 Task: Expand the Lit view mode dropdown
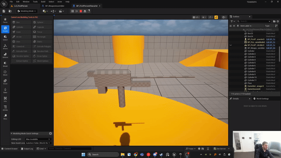196,17
